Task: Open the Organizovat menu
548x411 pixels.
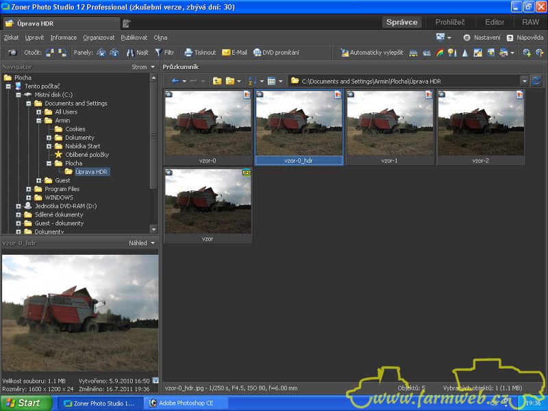Action: (99, 38)
